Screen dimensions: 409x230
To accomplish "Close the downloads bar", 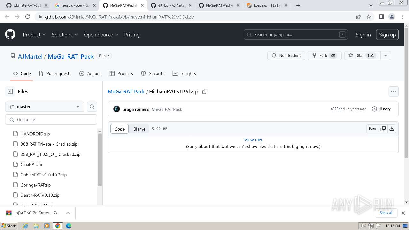I will 403,213.
